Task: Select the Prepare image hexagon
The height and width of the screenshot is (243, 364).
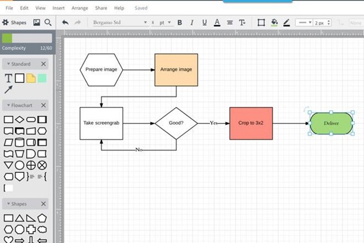Action: tap(101, 70)
